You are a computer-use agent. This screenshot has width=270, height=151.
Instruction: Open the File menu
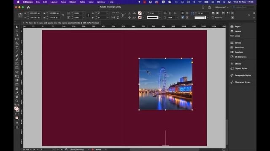pos(38,2)
